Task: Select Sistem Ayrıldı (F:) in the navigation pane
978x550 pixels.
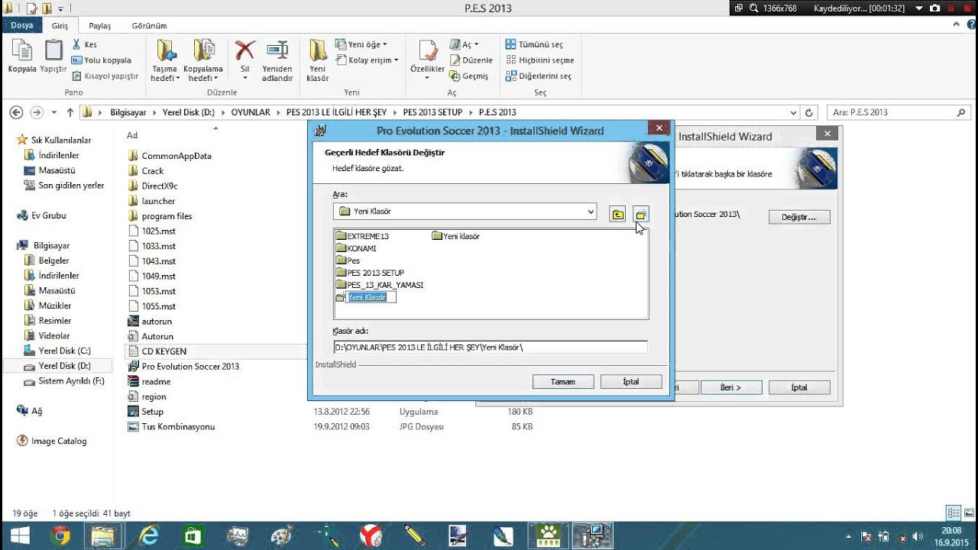Action: 64,381
